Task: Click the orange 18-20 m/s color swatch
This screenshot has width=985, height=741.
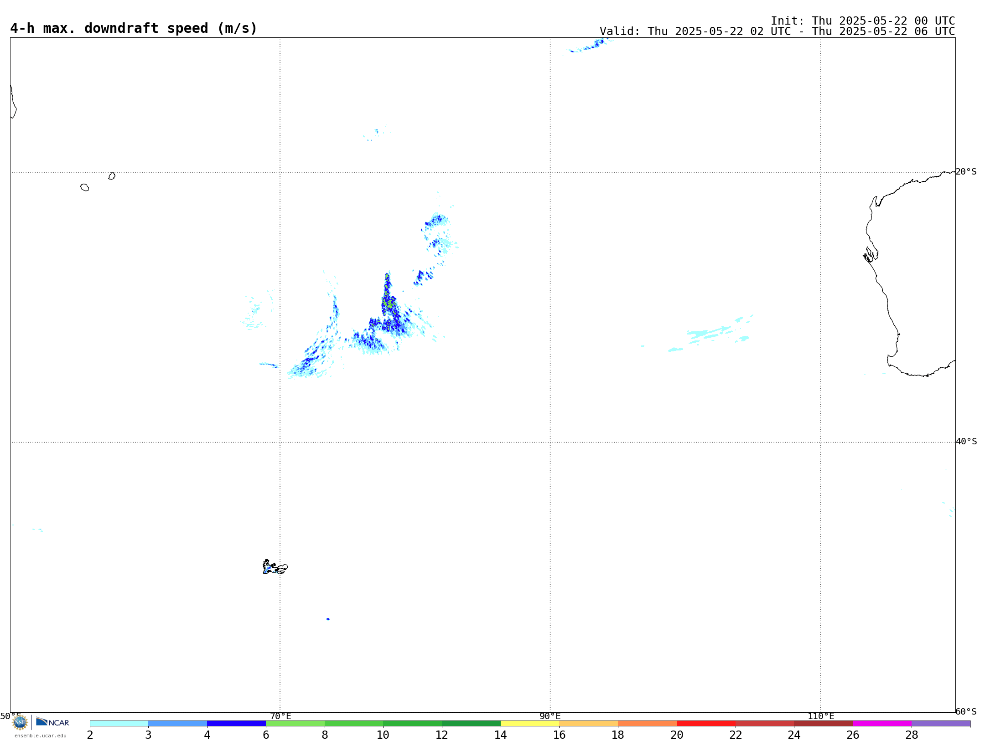Action: 648,723
